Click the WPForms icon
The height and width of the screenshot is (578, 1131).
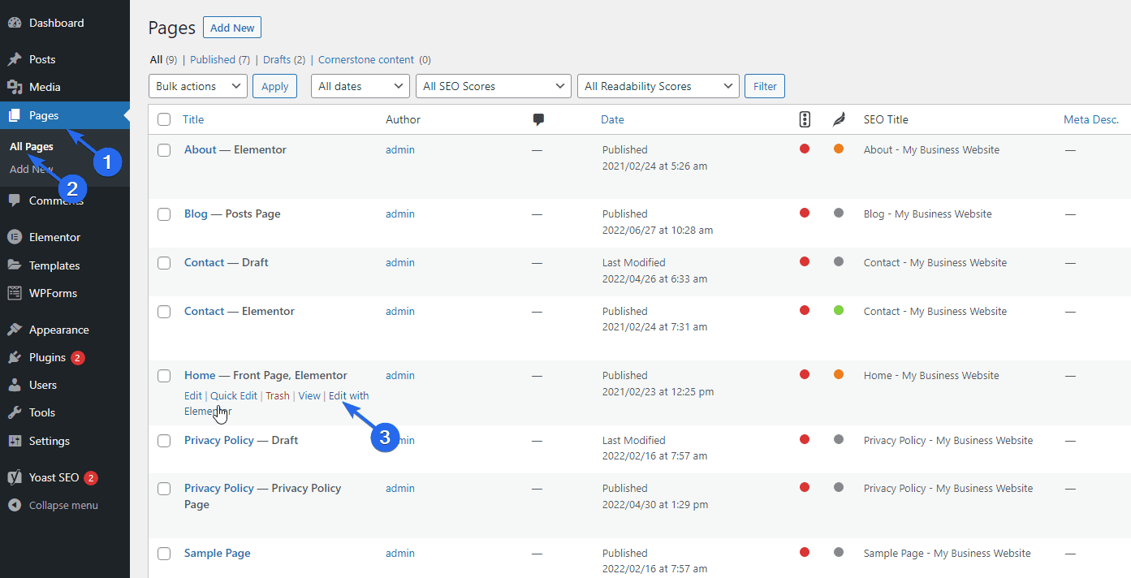[15, 293]
